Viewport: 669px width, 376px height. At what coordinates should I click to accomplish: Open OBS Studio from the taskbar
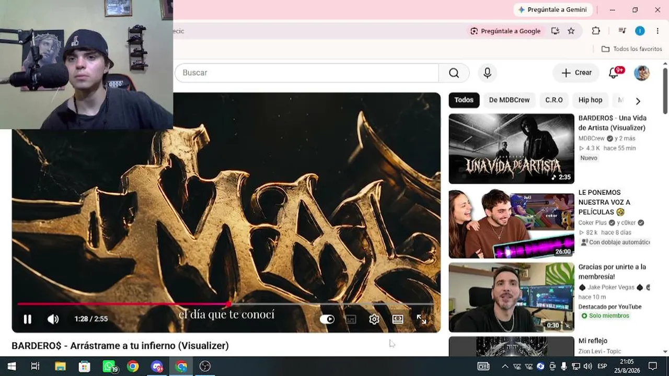point(205,366)
